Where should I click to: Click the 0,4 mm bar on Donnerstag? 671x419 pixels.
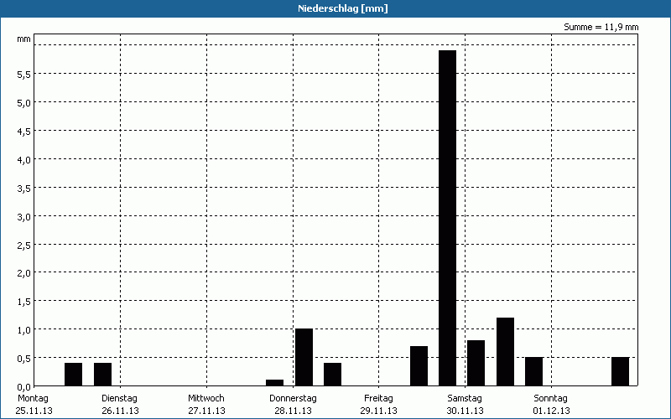pos(332,374)
